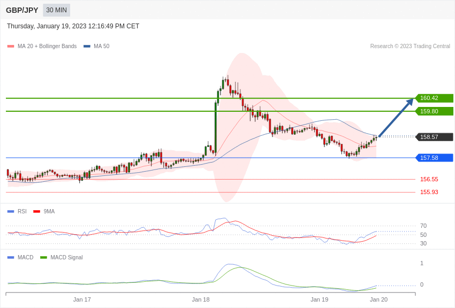Click the MA 50 legend label

point(102,46)
